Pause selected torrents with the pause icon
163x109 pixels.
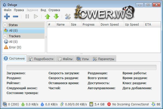(x=27, y=16)
